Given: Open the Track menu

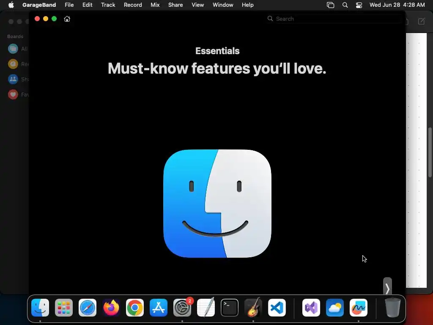Looking at the screenshot, I should tap(108, 5).
